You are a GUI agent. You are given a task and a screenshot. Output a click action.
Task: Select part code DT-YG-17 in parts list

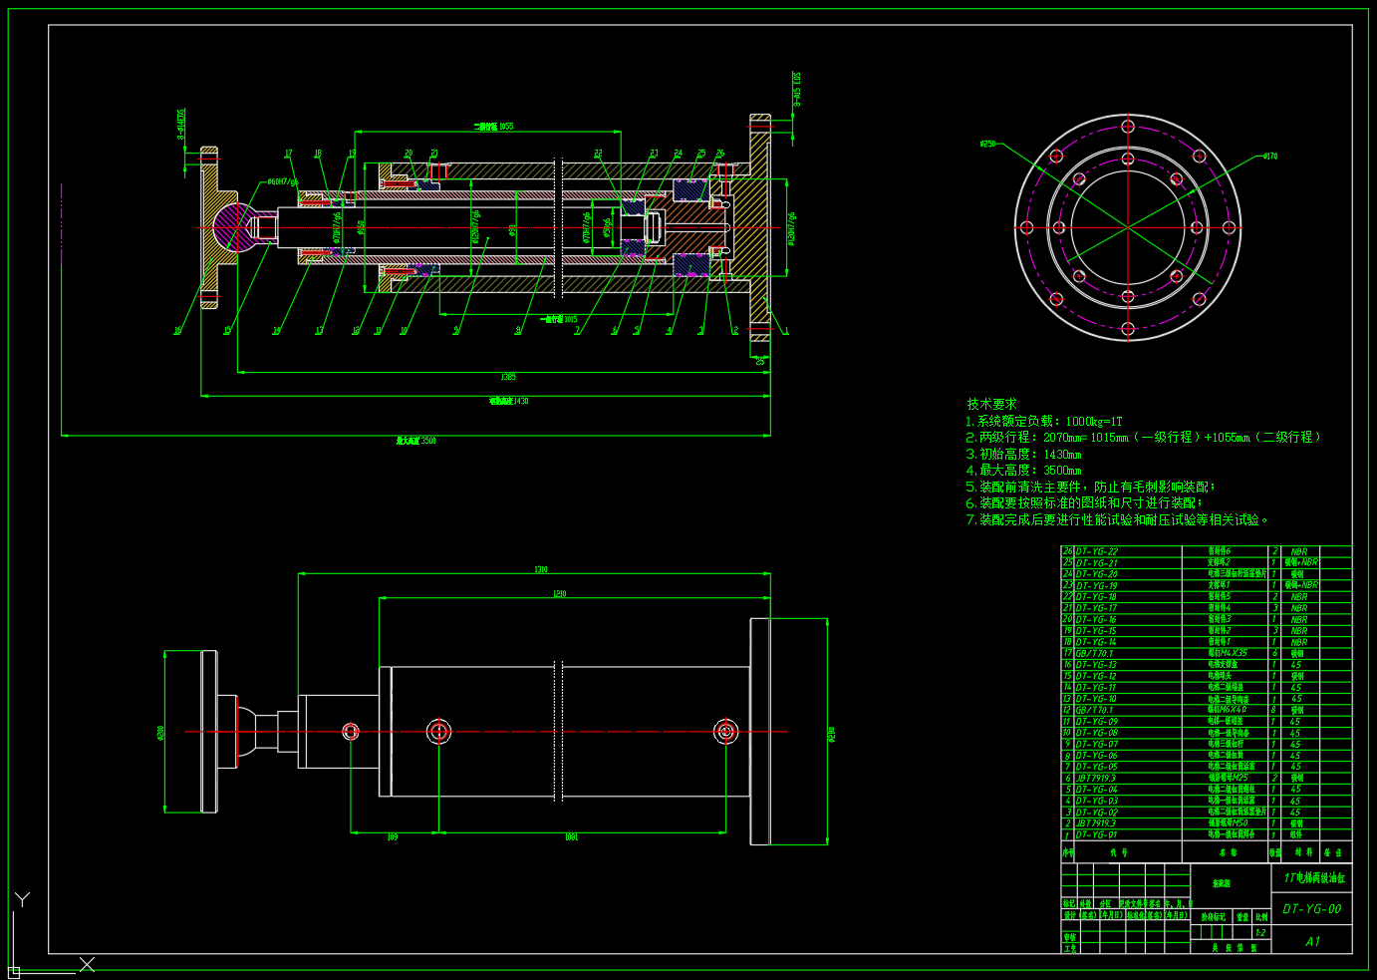point(1097,608)
